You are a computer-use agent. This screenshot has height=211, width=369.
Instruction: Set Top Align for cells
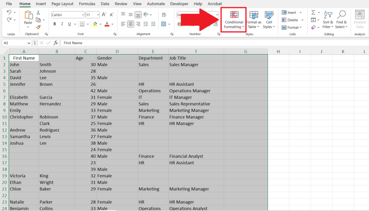123,15
